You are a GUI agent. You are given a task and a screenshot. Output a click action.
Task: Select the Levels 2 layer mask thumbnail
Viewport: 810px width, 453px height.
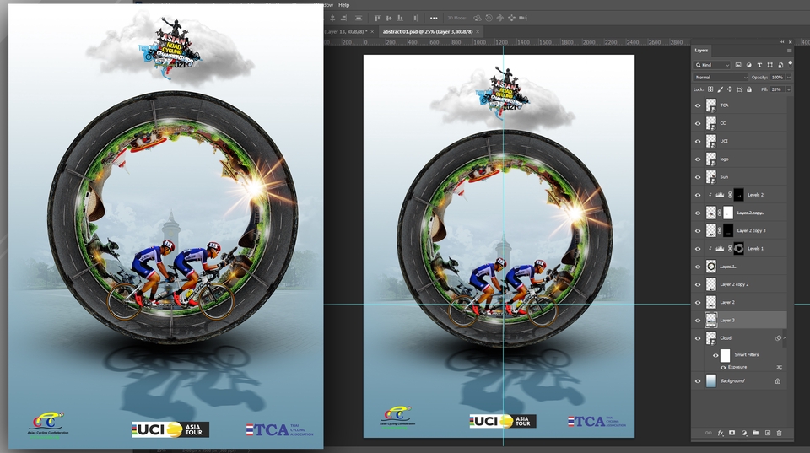pos(739,195)
